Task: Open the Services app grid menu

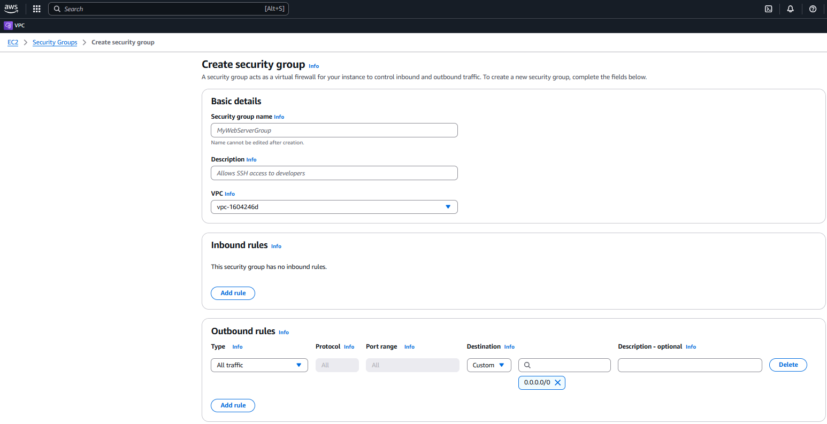Action: point(36,9)
